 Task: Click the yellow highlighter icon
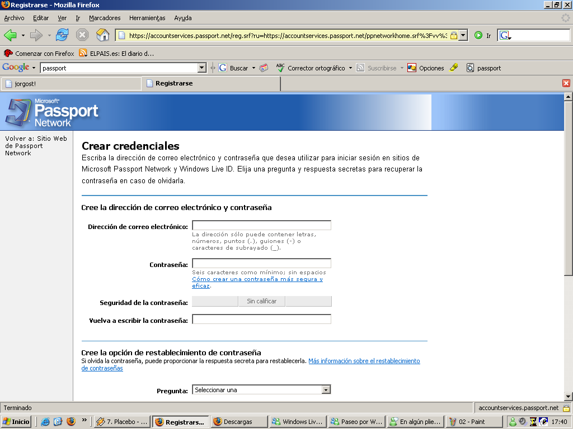(x=453, y=68)
